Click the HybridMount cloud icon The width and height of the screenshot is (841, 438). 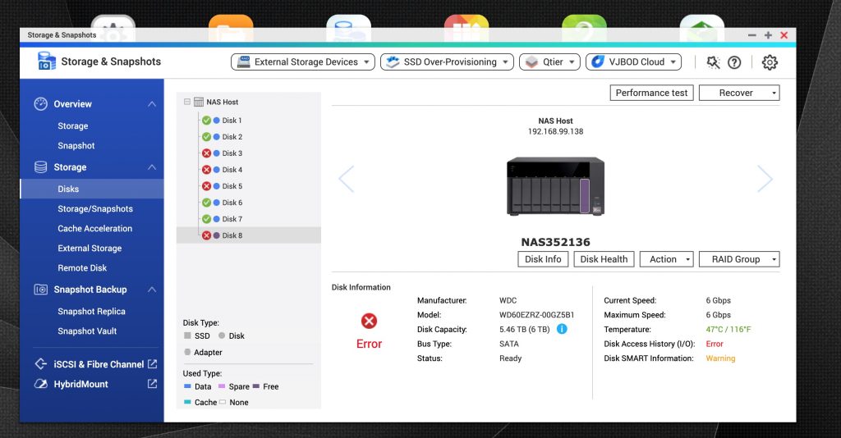pos(41,384)
